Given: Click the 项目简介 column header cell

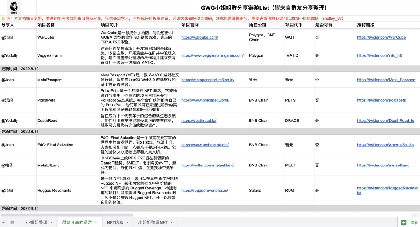Looking at the screenshot, I should (x=140, y=25).
